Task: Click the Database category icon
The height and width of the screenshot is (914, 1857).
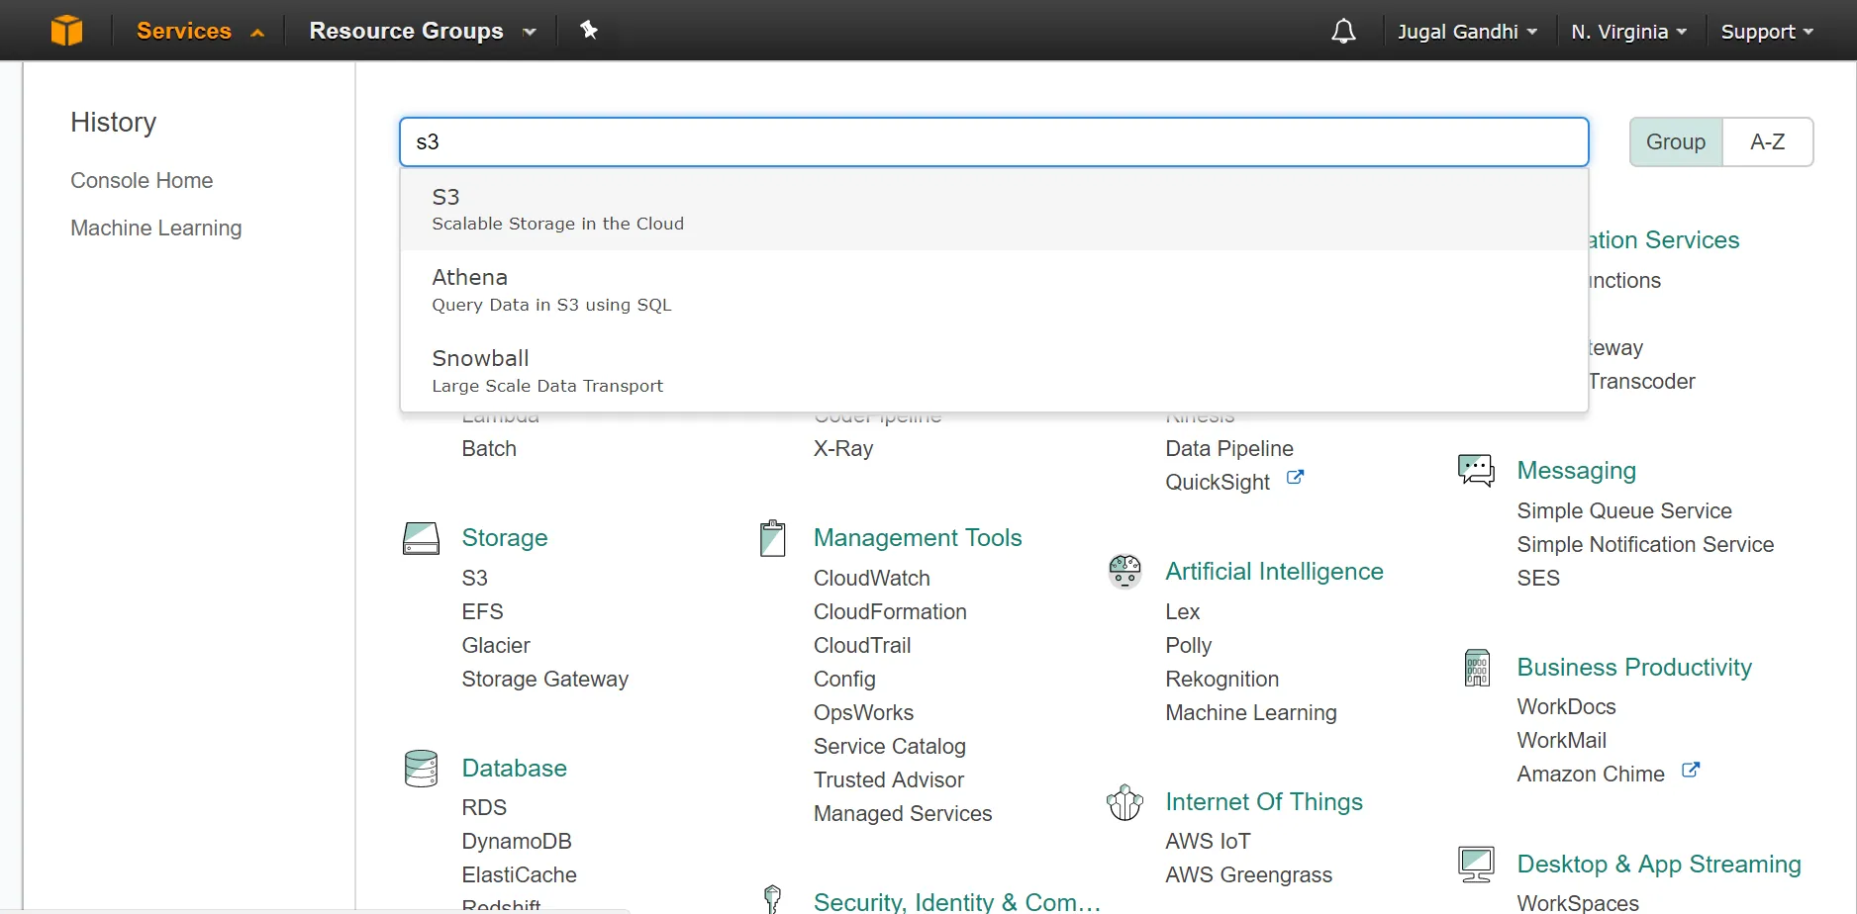Action: pyautogui.click(x=421, y=769)
